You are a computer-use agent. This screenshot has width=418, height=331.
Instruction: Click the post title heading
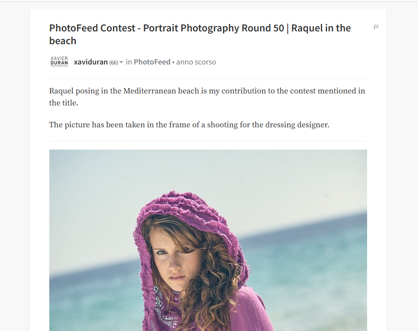(x=200, y=34)
